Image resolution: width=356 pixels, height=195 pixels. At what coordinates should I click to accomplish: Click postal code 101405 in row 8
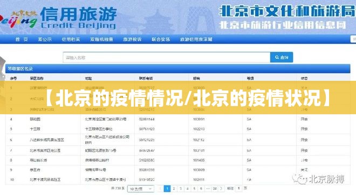(x=199, y=160)
